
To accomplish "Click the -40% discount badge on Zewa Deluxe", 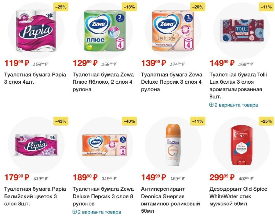I will pyautogui.click(x=129, y=121).
